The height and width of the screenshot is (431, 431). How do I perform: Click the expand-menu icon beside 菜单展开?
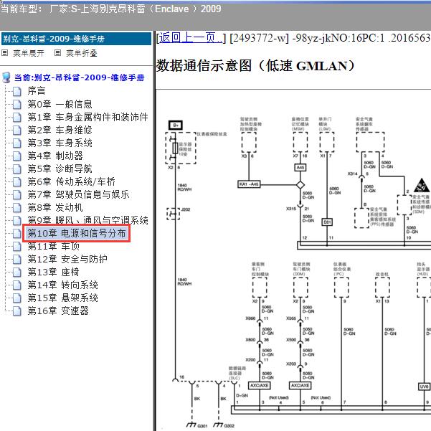[x=5, y=53]
